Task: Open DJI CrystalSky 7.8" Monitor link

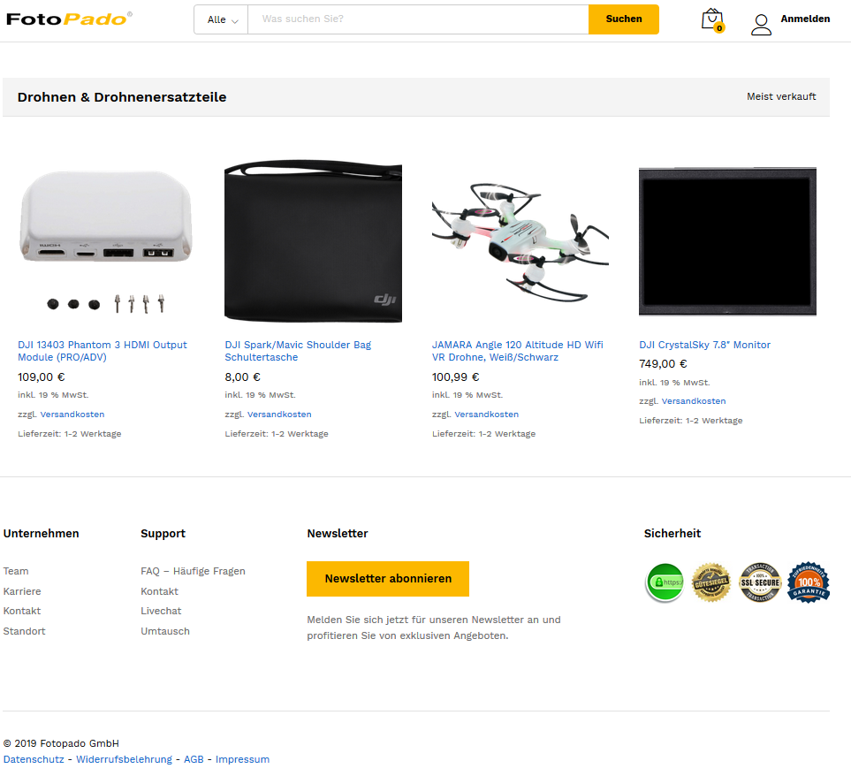Action: pyautogui.click(x=704, y=345)
